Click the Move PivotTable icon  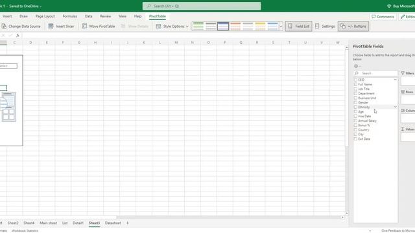pyautogui.click(x=84, y=26)
